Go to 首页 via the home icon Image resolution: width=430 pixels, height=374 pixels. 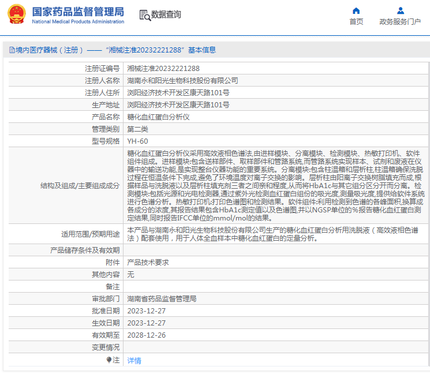point(356,11)
